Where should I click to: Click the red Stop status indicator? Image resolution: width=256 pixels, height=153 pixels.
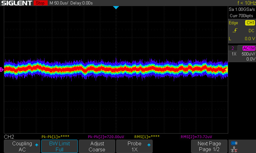coord(40,3)
